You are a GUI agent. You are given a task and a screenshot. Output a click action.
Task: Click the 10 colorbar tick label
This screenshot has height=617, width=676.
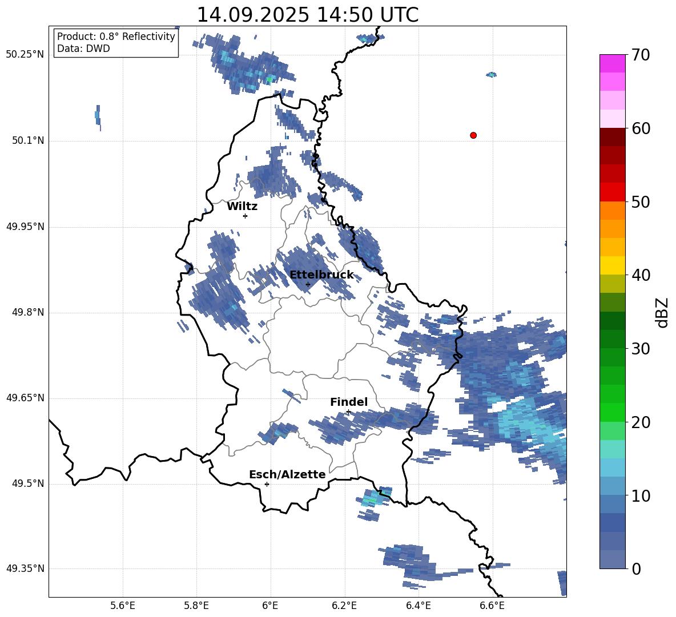click(641, 496)
